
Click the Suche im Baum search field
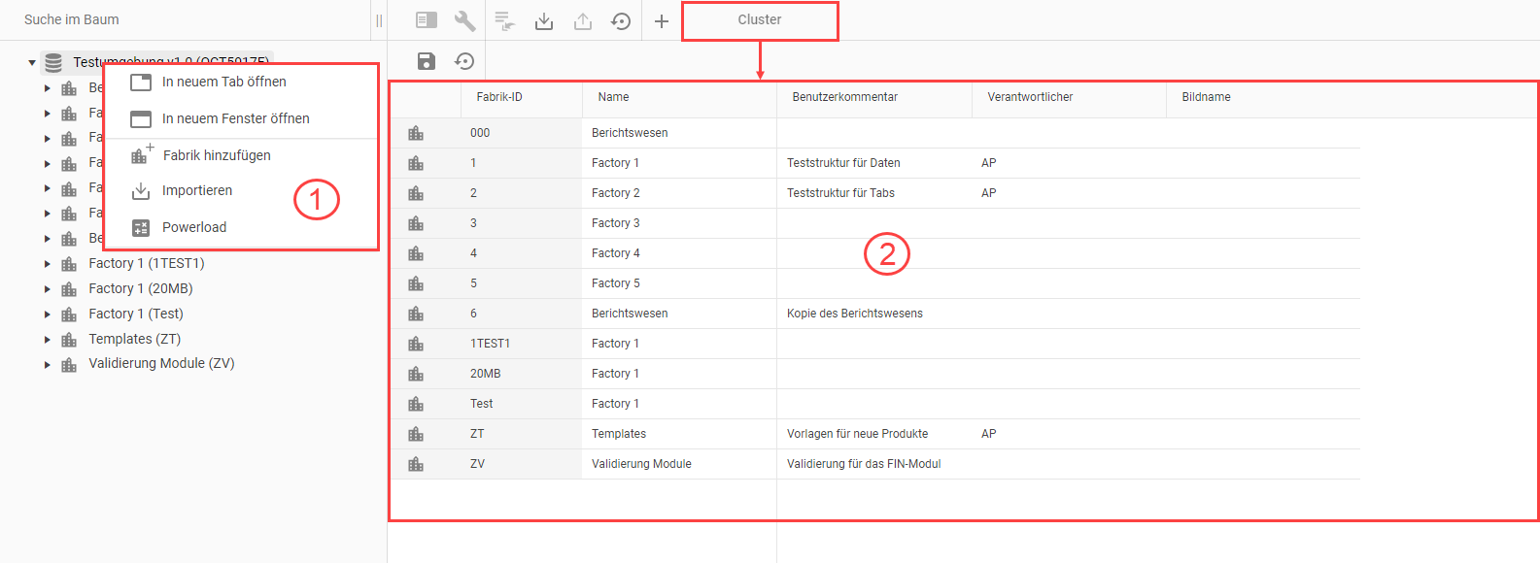click(185, 19)
